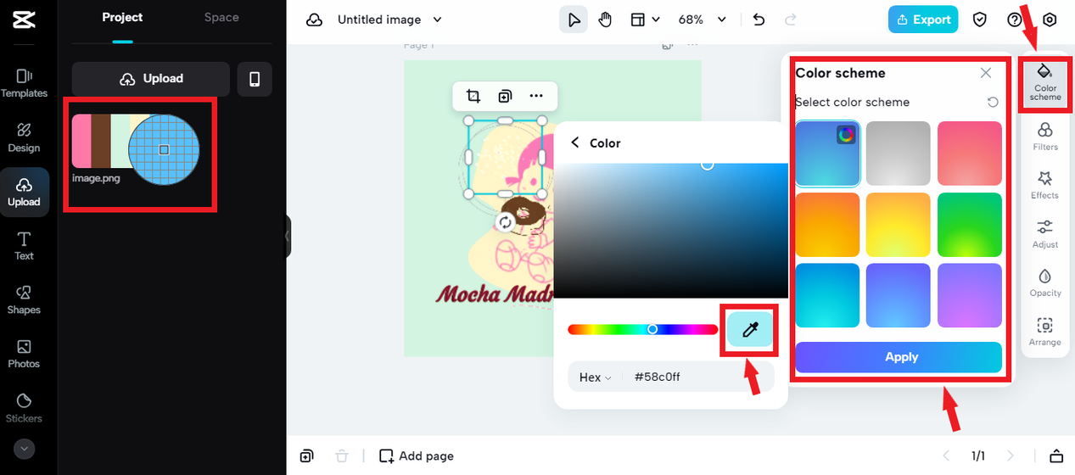Viewport: 1075px width, 475px height.
Task: Open the layout resize dropdown
Action: click(645, 20)
